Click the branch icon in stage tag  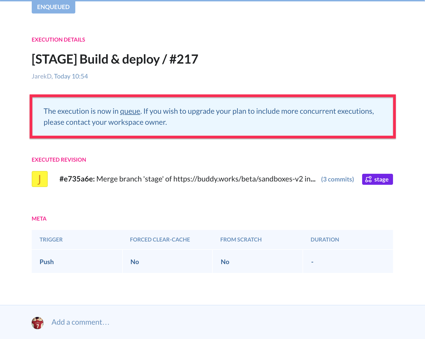tap(368, 179)
